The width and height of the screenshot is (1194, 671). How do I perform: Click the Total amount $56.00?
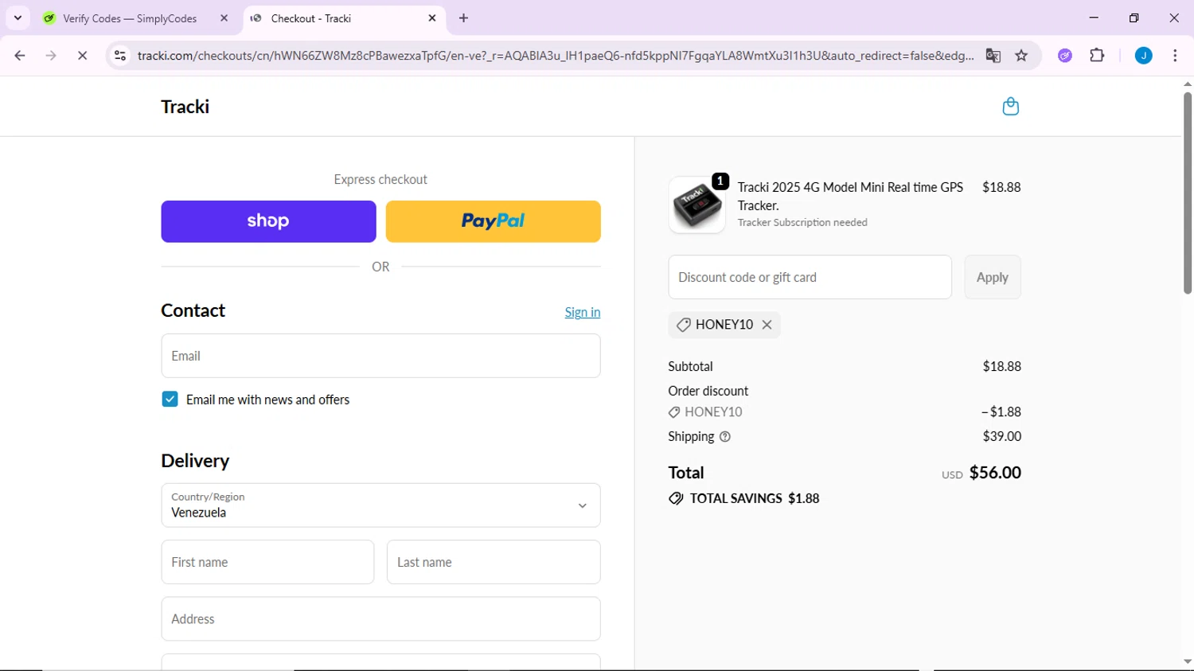995,473
